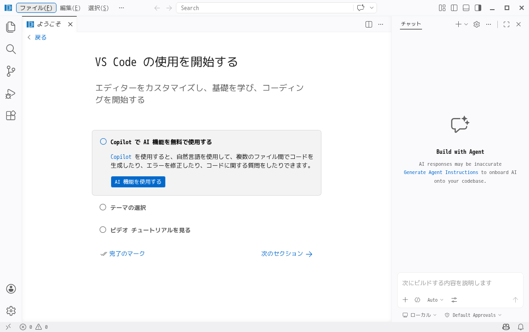
Task: Expand the Auto model dropdown in chat
Action: pos(435,300)
